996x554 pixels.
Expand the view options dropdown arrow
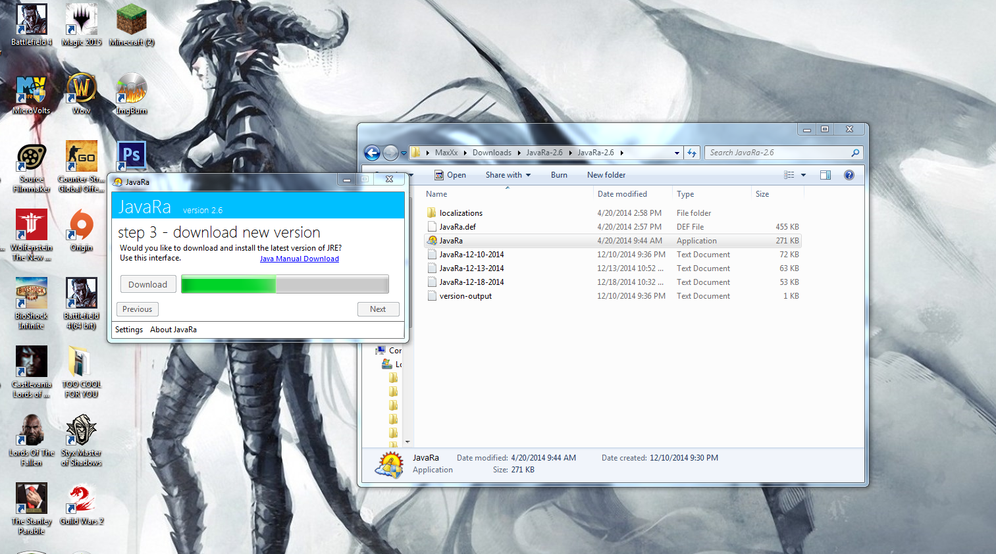[x=803, y=175]
